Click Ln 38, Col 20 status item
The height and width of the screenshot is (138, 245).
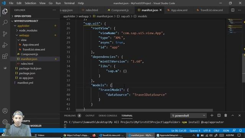point(179,130)
